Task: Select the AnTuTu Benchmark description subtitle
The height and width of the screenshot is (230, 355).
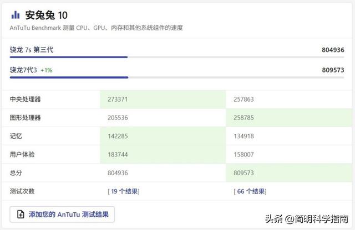Action: click(x=96, y=28)
